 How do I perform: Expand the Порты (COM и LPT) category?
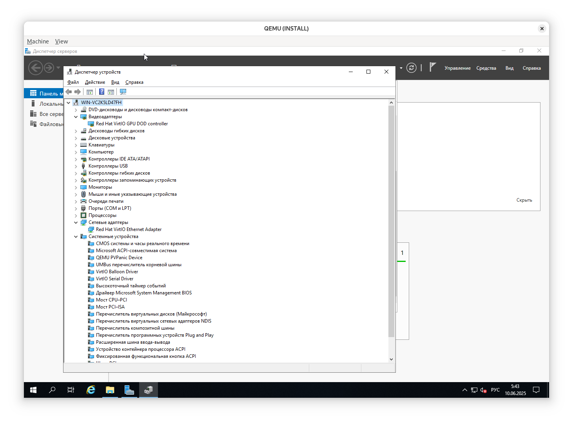(76, 208)
